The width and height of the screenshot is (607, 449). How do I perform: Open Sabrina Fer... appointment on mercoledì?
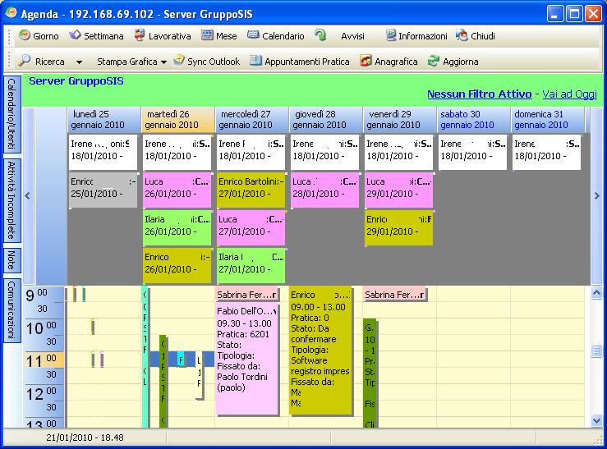(x=247, y=295)
